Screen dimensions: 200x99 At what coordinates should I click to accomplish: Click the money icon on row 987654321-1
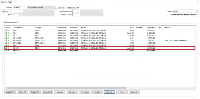pos(6,38)
